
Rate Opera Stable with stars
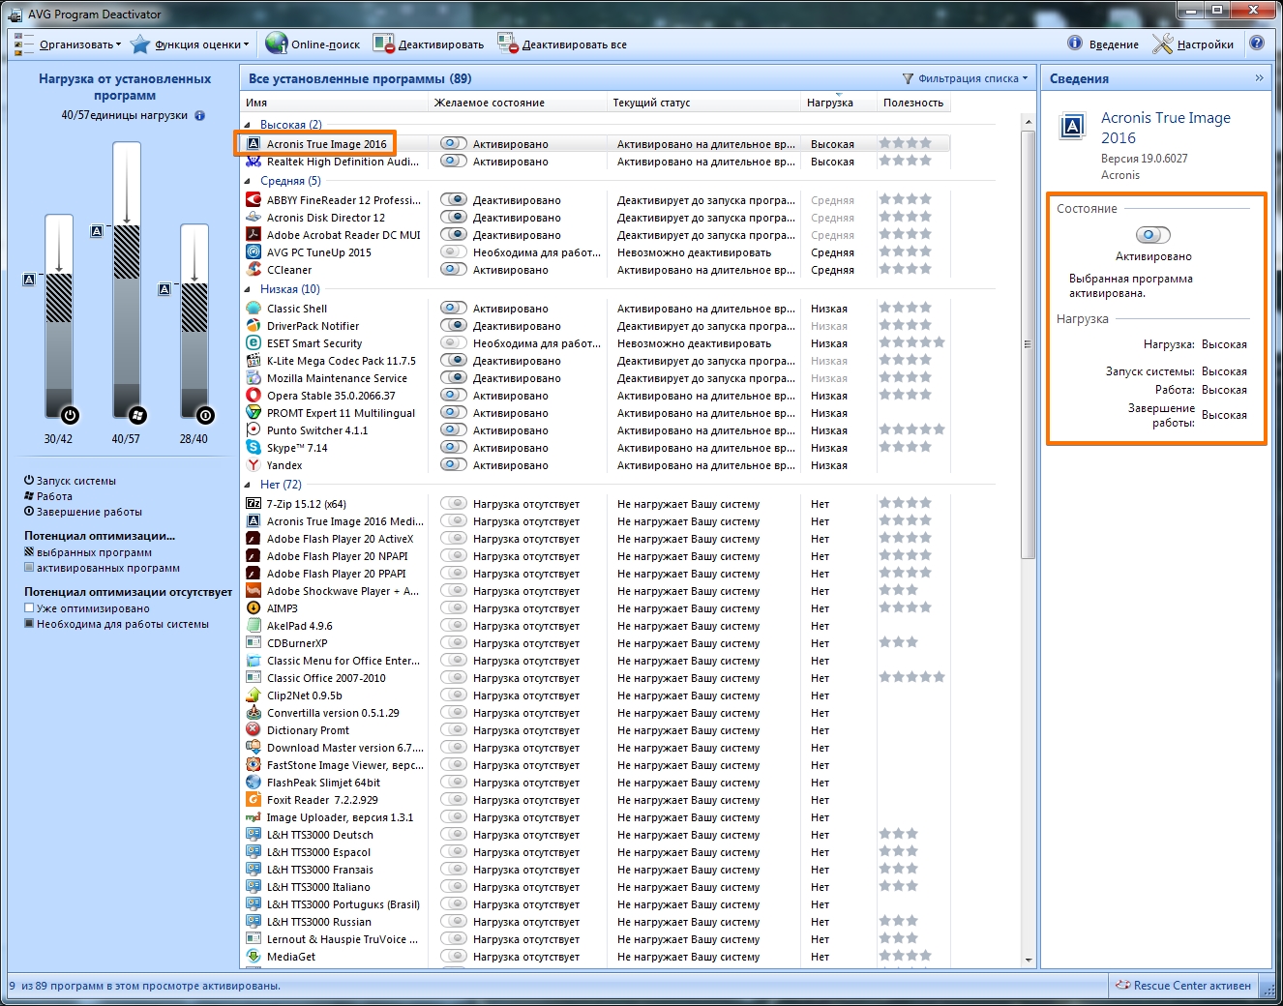click(905, 396)
